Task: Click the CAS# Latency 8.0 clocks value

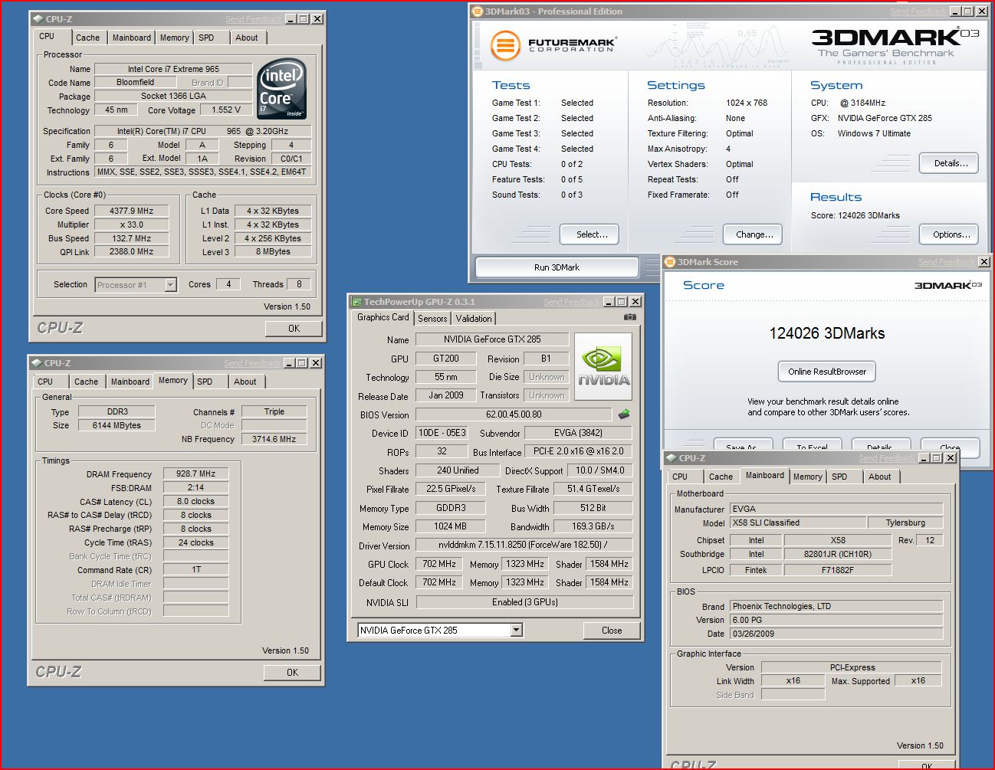Action: click(x=196, y=501)
